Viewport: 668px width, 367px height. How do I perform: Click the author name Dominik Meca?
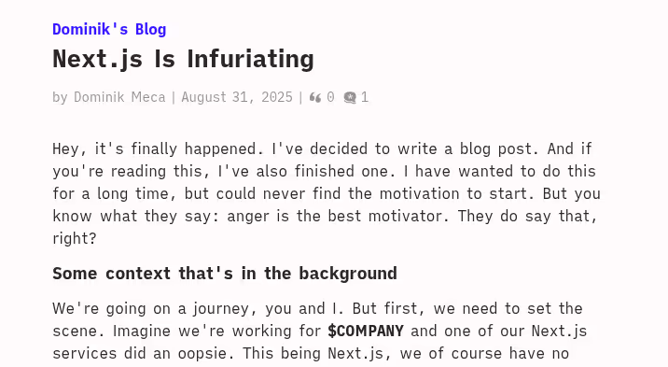(x=119, y=97)
